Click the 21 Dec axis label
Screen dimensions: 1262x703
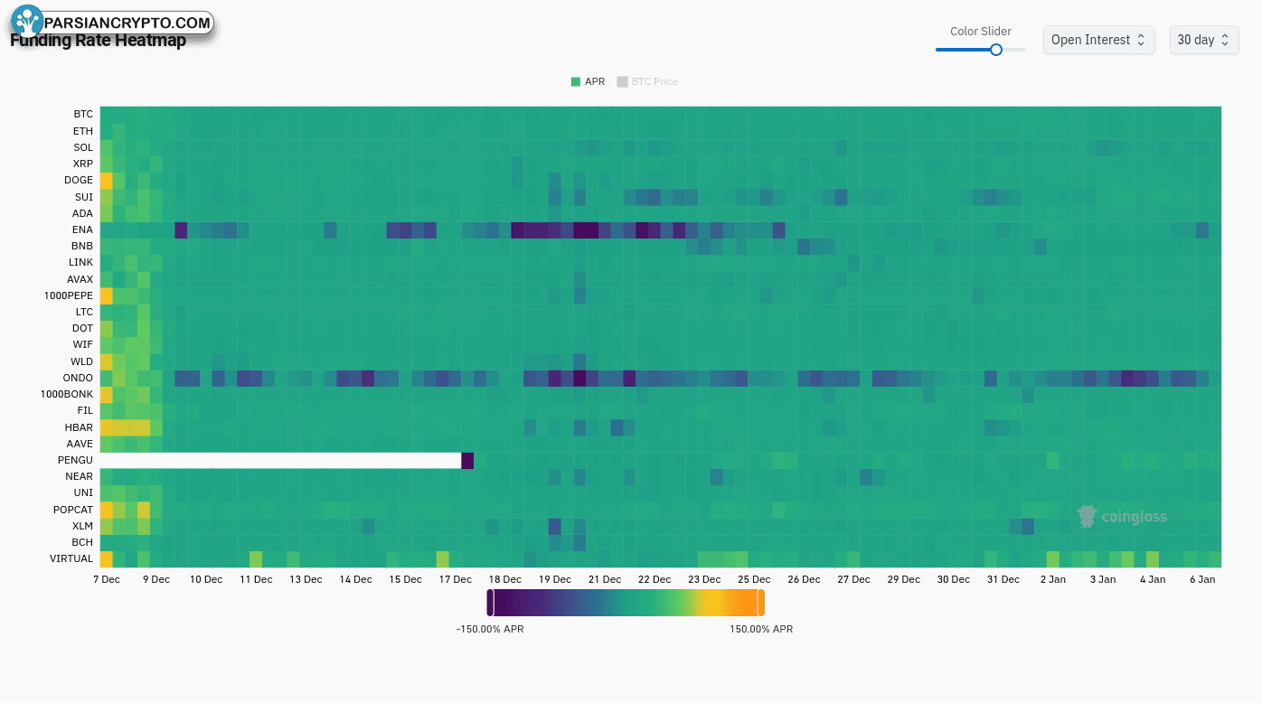604,579
